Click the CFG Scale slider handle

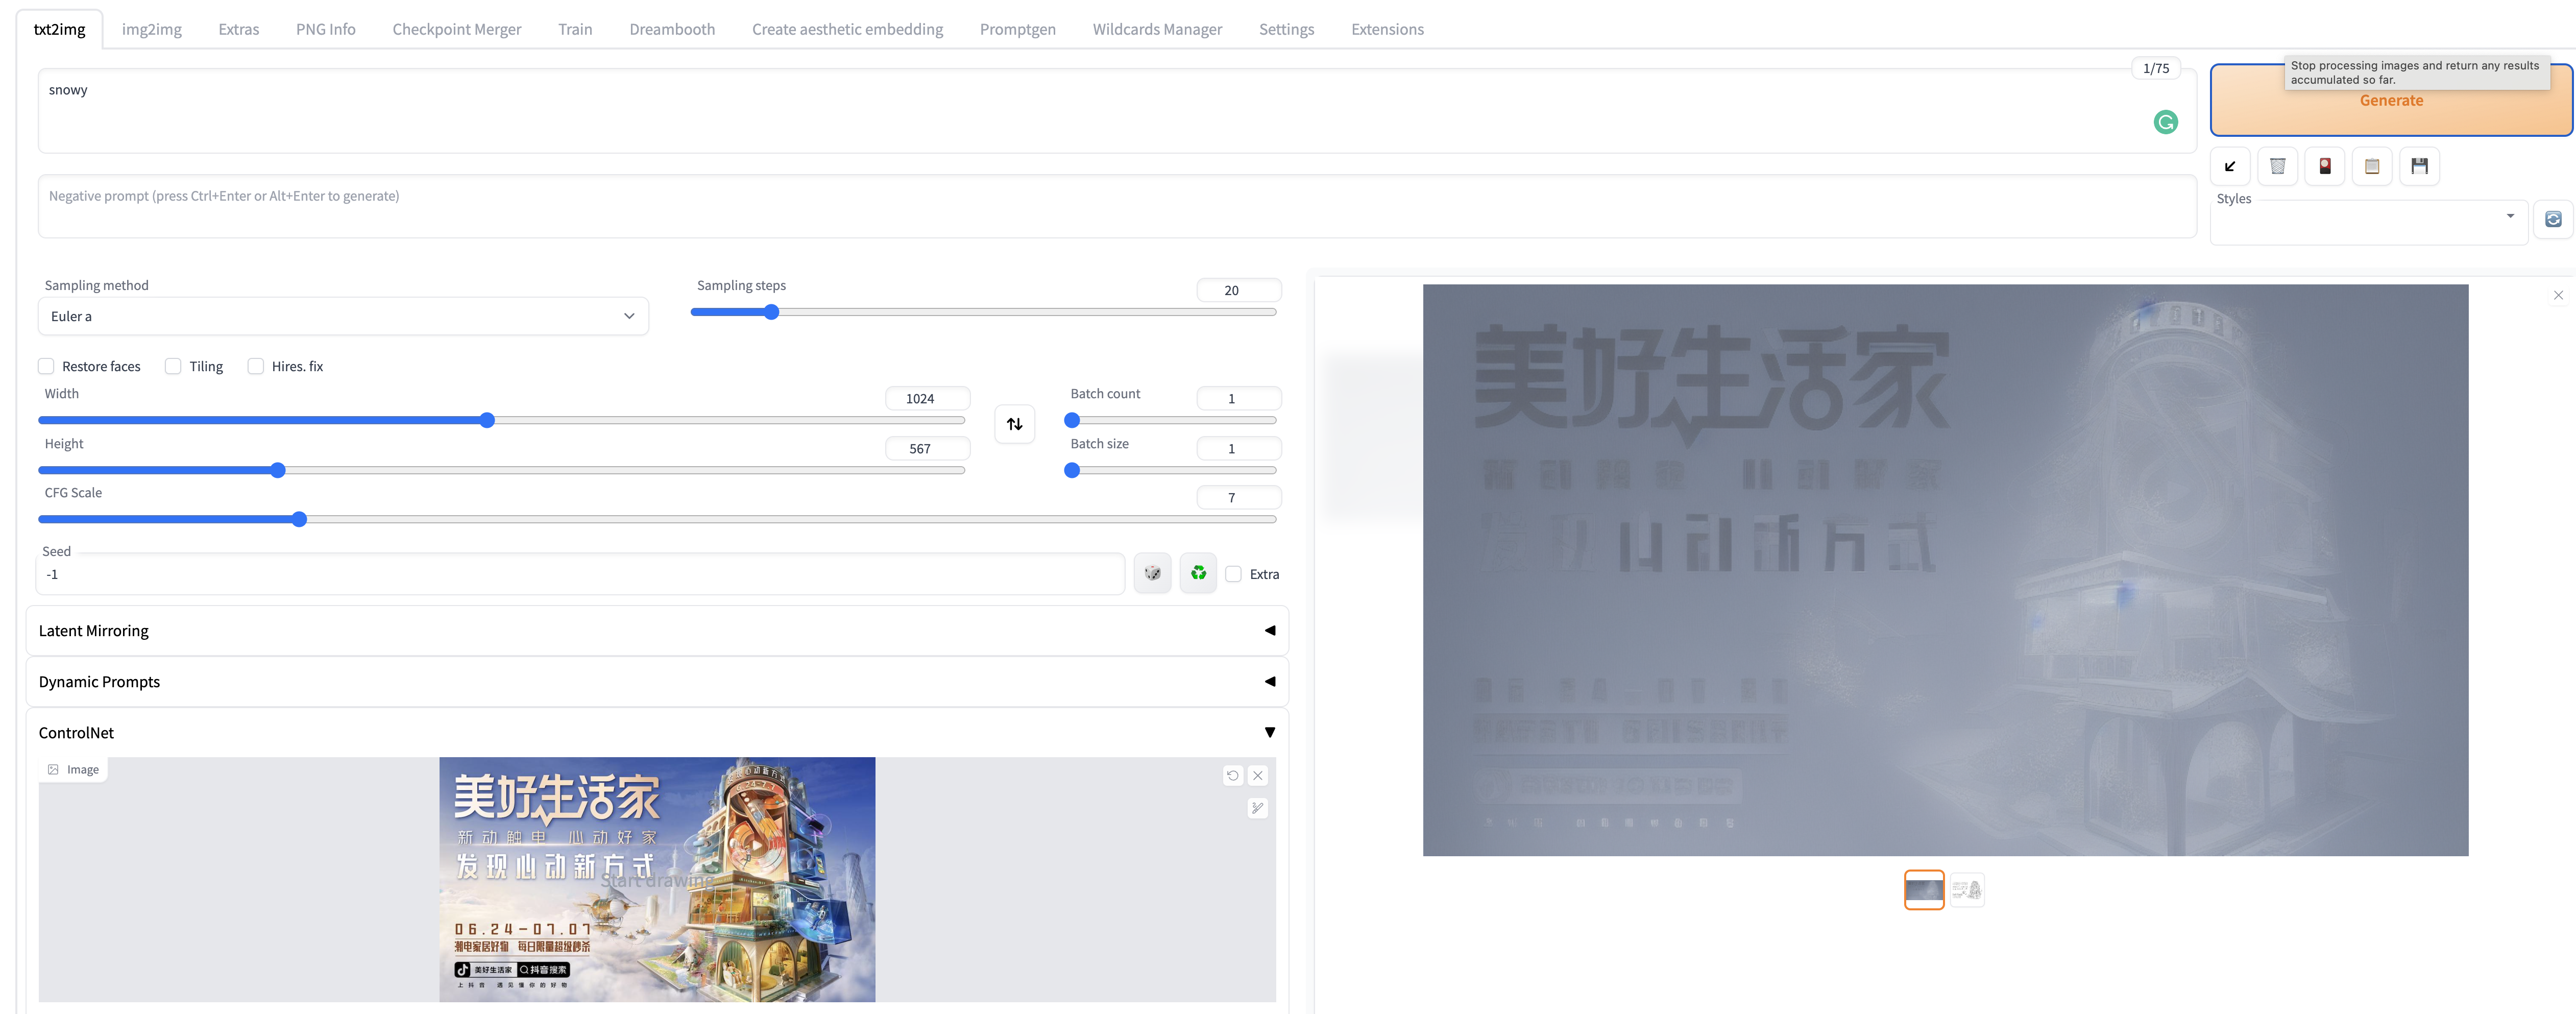coord(299,519)
